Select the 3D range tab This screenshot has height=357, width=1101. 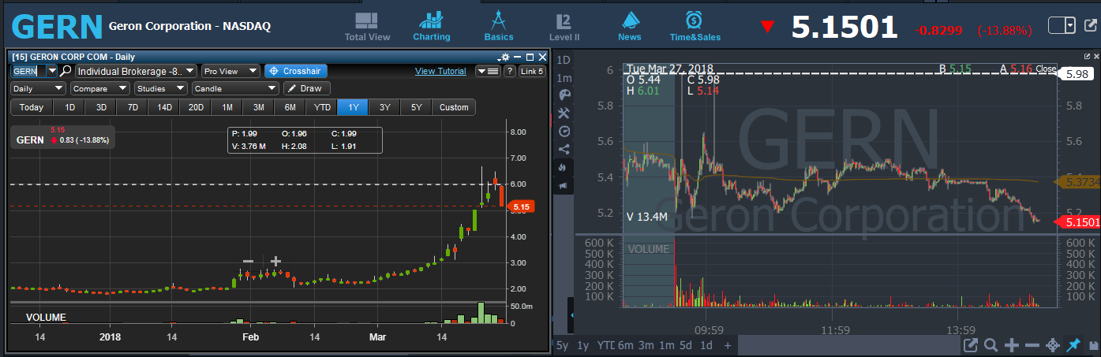[101, 107]
